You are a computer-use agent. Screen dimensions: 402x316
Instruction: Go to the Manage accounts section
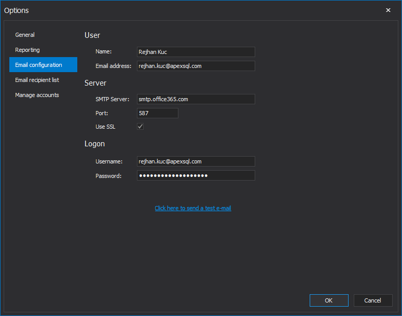coord(43,95)
